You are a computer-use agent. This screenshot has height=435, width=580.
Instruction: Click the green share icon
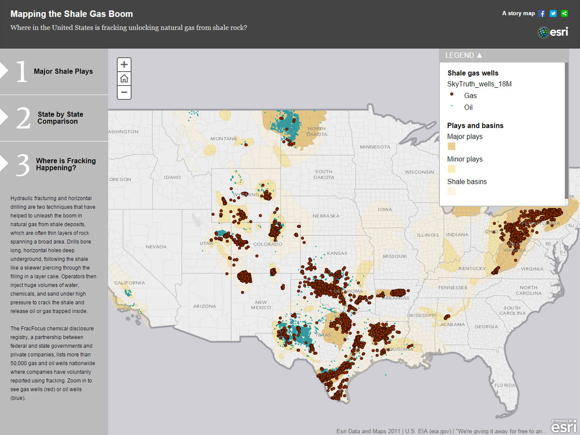pos(564,14)
